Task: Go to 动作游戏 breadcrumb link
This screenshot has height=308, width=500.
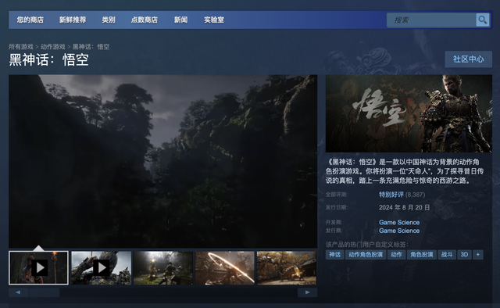Action: click(53, 47)
